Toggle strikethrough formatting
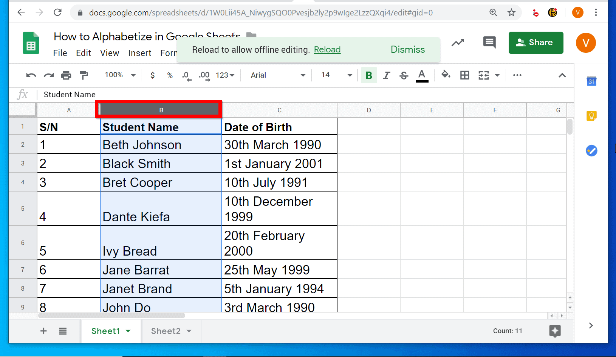The height and width of the screenshot is (357, 616). (404, 75)
